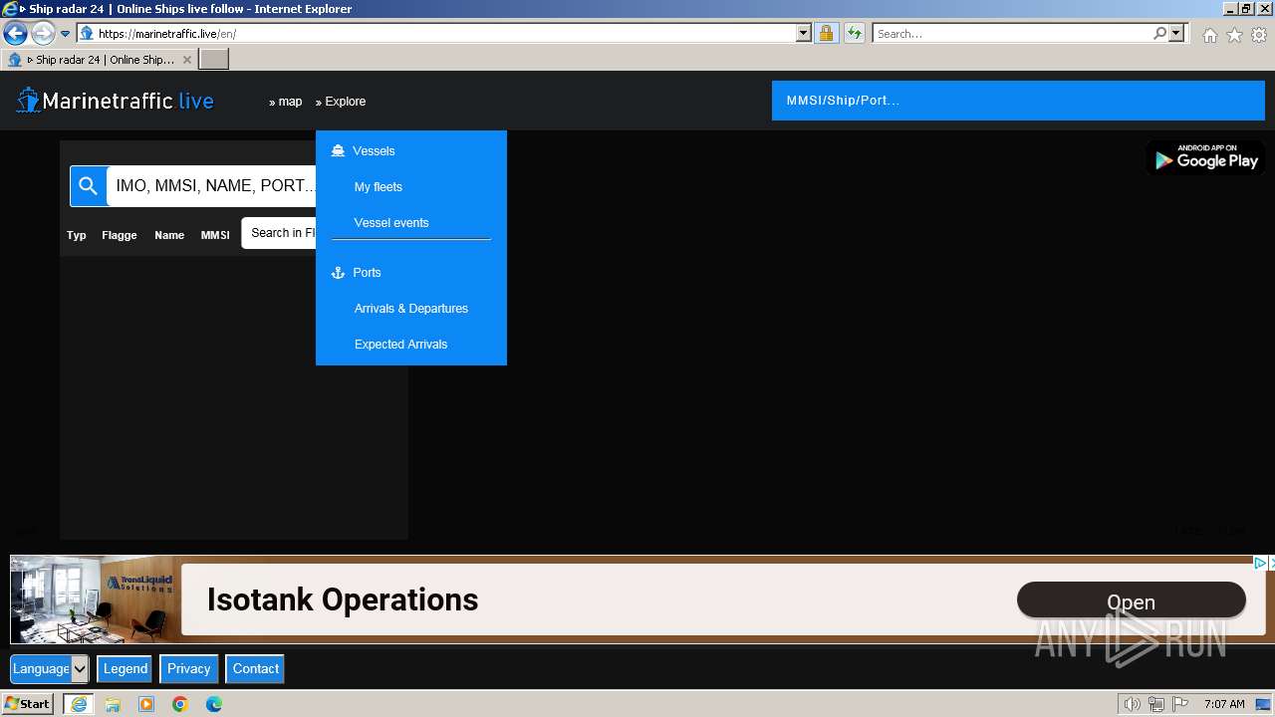
Task: Open the browser Tools gear icon
Action: pos(1259,35)
